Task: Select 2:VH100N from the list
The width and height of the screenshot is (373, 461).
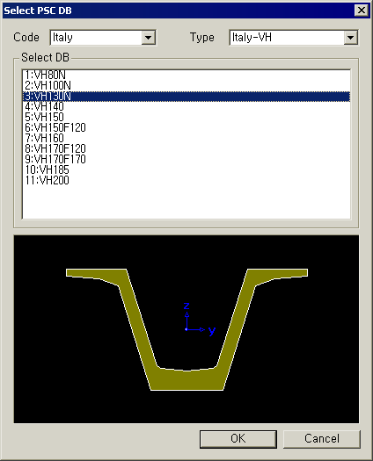Action: (x=186, y=85)
